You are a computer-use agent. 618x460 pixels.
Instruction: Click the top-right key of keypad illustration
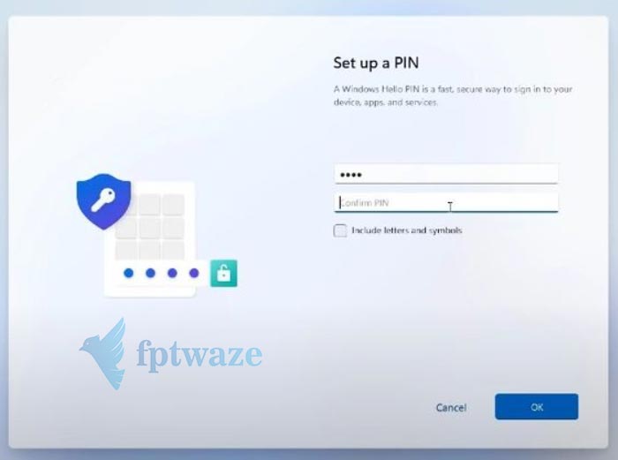coord(173,204)
